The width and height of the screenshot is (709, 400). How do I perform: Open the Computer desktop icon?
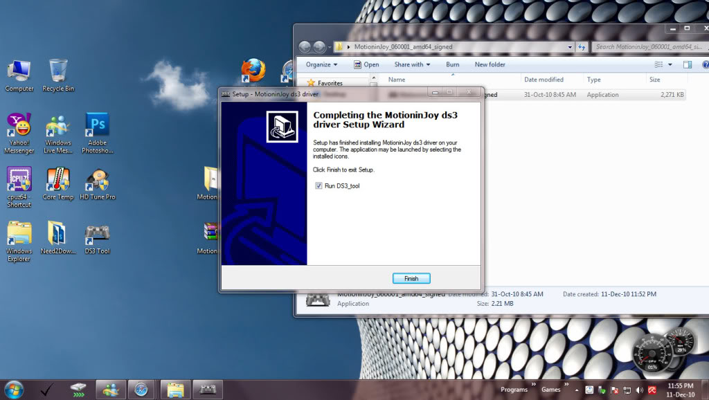point(19,75)
